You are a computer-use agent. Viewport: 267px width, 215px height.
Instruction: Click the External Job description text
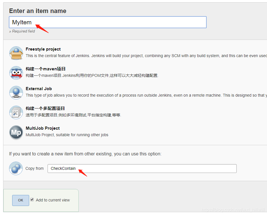[x=146, y=95]
